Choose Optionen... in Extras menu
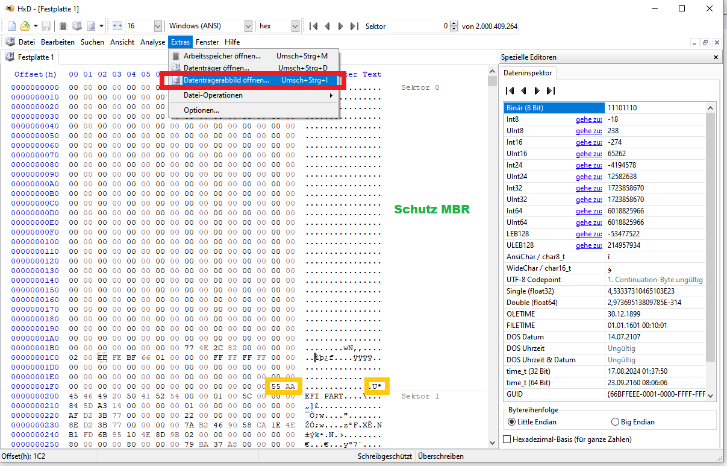This screenshot has height=466, width=727. [254, 110]
